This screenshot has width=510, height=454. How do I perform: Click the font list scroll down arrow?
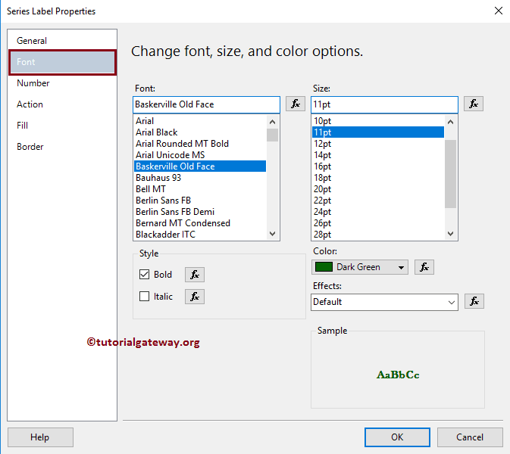click(273, 234)
